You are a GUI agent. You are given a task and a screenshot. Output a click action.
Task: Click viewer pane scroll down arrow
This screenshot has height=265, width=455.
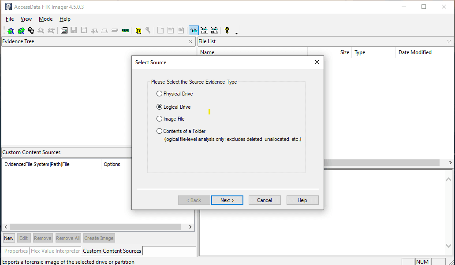click(449, 246)
